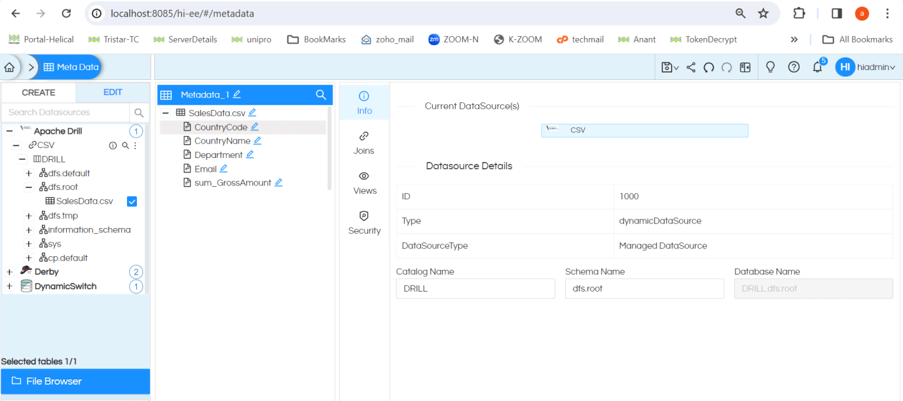Click the info icon on the CSV connection row
Screen dimensions: 903x401
coord(113,145)
